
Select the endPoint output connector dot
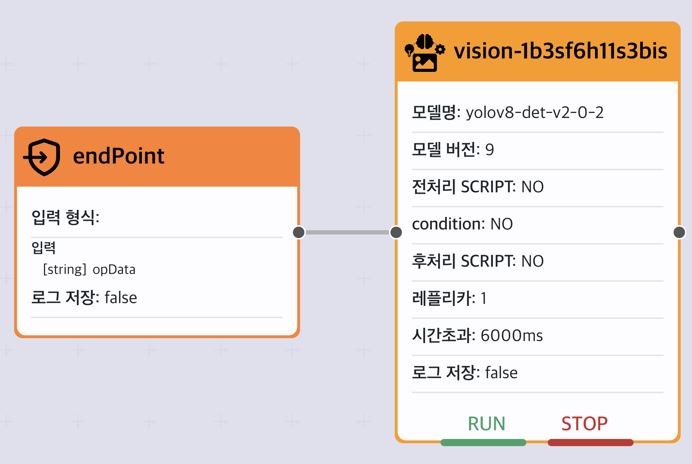coord(299,232)
